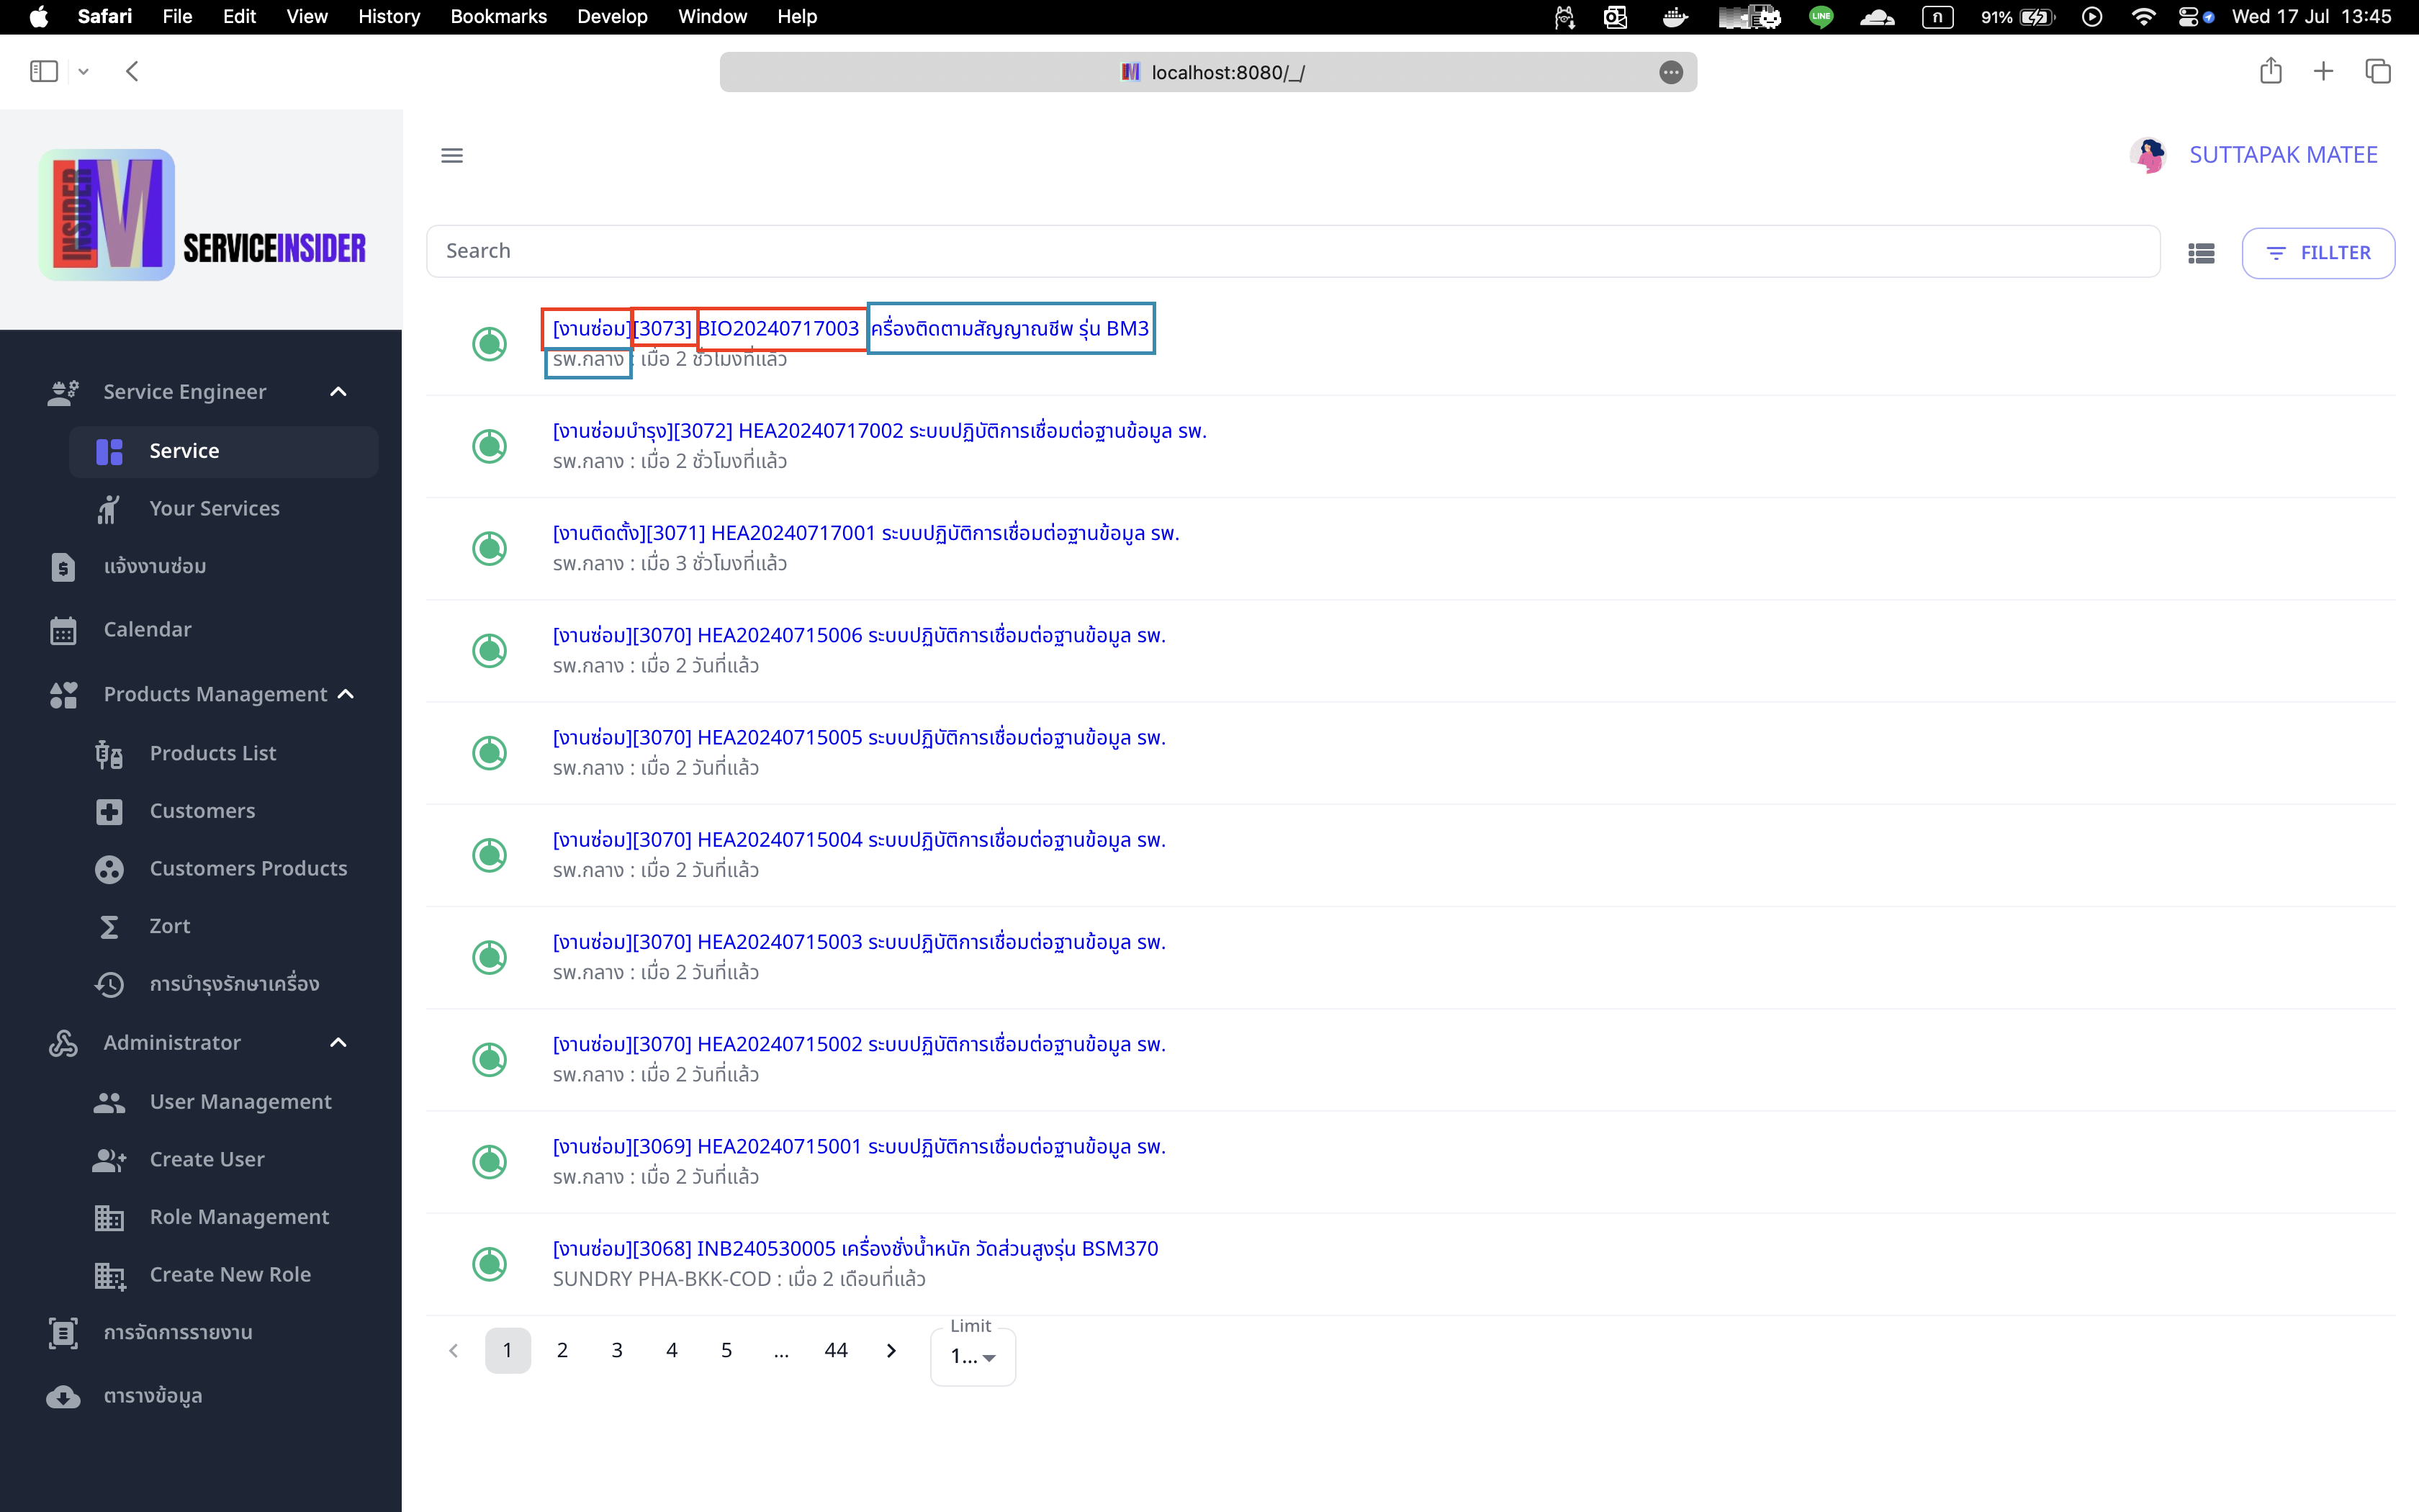Select the Products List icon
The height and width of the screenshot is (1512, 2419).
[108, 753]
